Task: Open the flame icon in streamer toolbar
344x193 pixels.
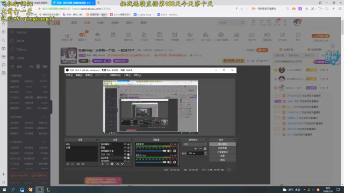Action: click(144, 34)
